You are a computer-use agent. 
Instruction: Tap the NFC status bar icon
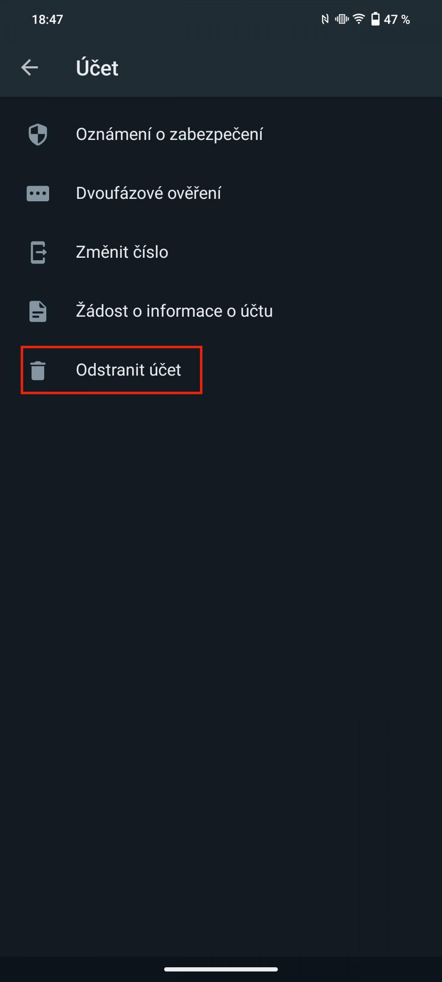(x=325, y=19)
